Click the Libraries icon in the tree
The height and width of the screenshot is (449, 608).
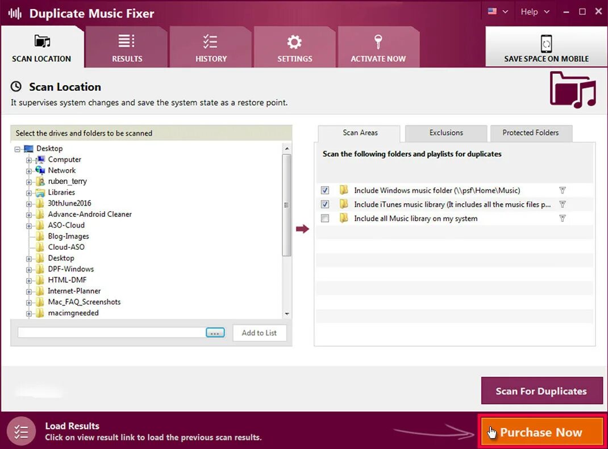click(x=40, y=192)
